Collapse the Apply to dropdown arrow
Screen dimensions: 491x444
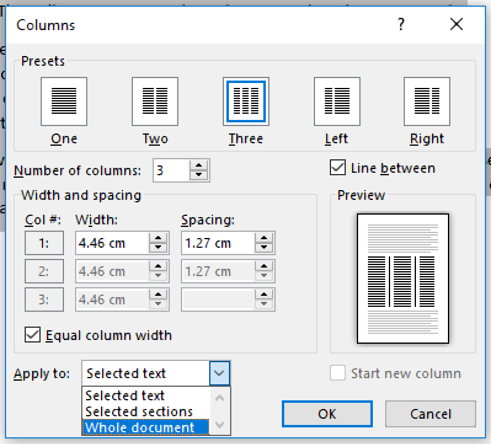point(220,373)
